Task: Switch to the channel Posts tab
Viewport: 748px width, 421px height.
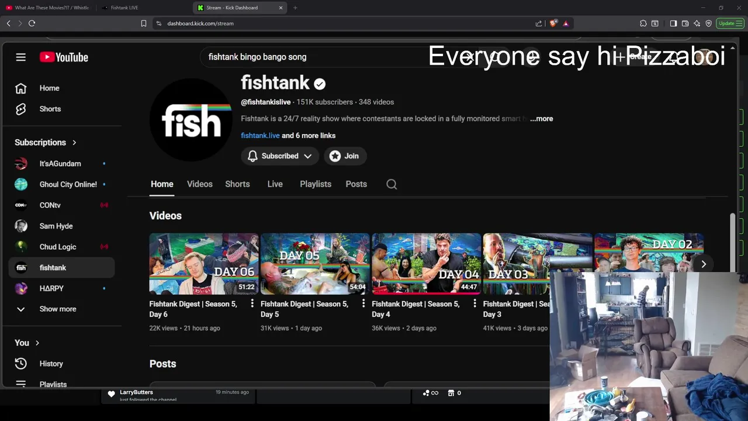Action: 356,184
